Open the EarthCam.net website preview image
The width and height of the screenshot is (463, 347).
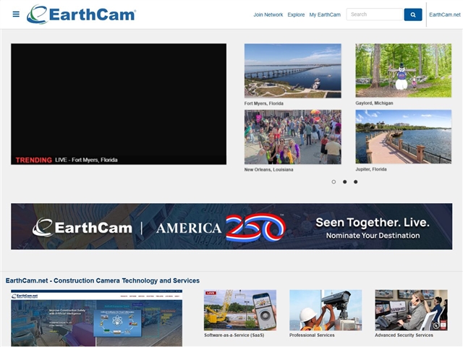point(96,318)
